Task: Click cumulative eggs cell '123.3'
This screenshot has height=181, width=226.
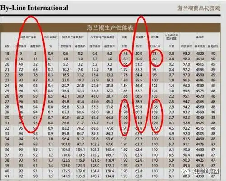Action: click(x=80, y=166)
